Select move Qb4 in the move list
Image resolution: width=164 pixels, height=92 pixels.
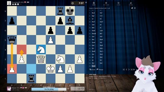point(101,57)
